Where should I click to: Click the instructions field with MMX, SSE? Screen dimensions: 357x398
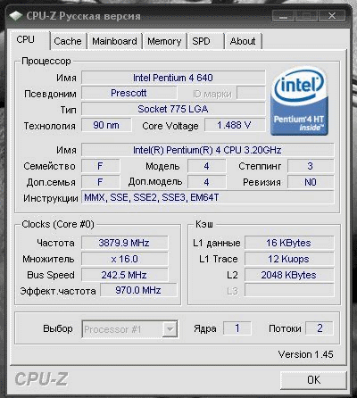coord(208,197)
